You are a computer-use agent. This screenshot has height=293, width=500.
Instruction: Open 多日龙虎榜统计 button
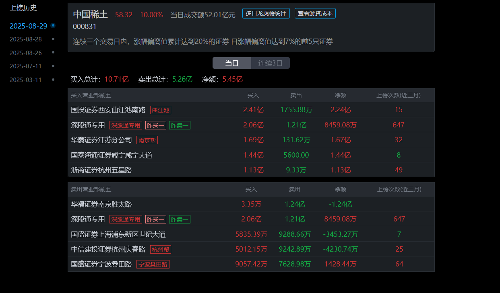pyautogui.click(x=266, y=13)
